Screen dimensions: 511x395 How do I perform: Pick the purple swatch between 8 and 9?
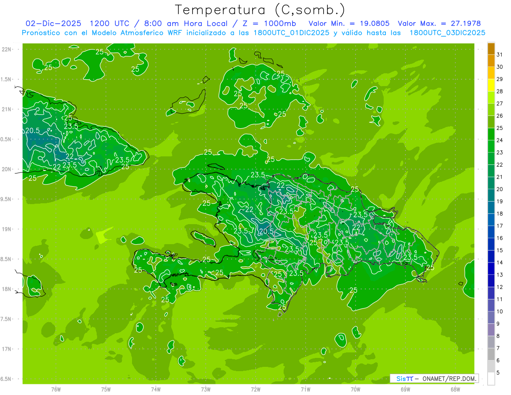491,330
